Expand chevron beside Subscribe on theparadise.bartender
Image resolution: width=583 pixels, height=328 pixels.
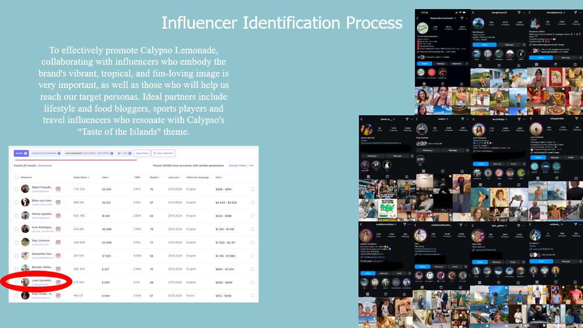point(467,64)
